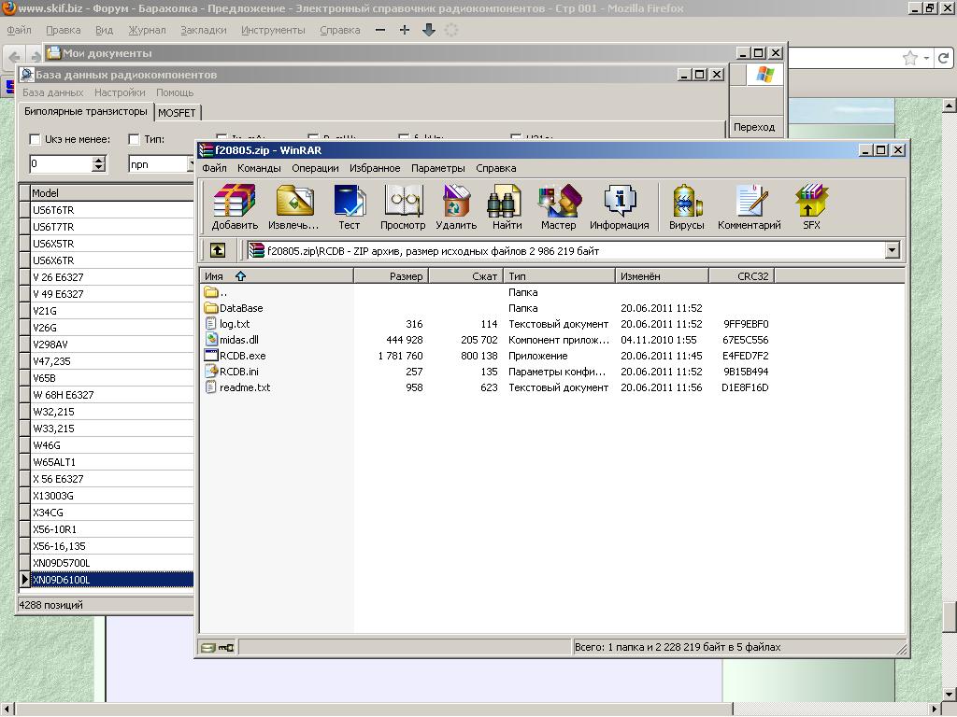Expand the archive path dropdown arrow
Viewport: 957px width, 717px height.
[892, 250]
